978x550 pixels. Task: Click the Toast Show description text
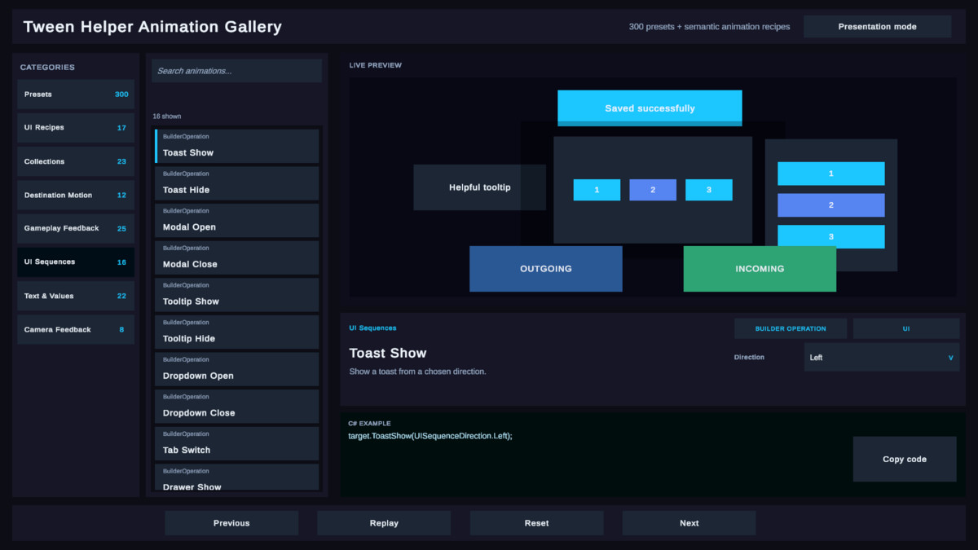coord(418,372)
